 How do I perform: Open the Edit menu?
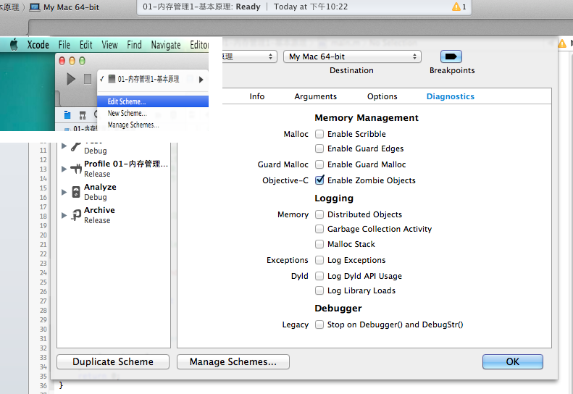pos(86,45)
